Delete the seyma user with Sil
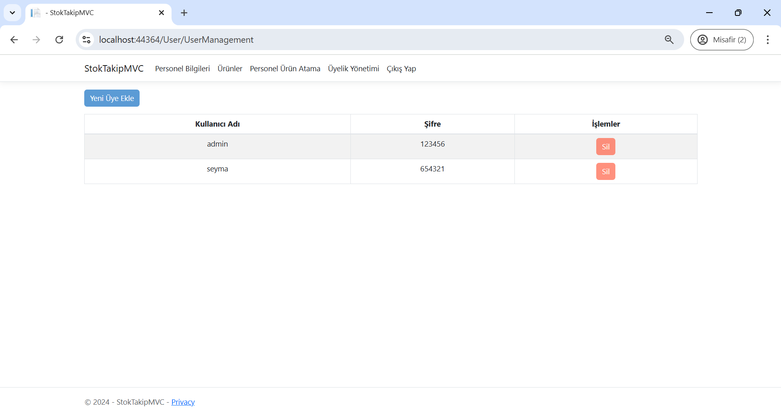Viewport: 781px width, 412px height. point(606,171)
